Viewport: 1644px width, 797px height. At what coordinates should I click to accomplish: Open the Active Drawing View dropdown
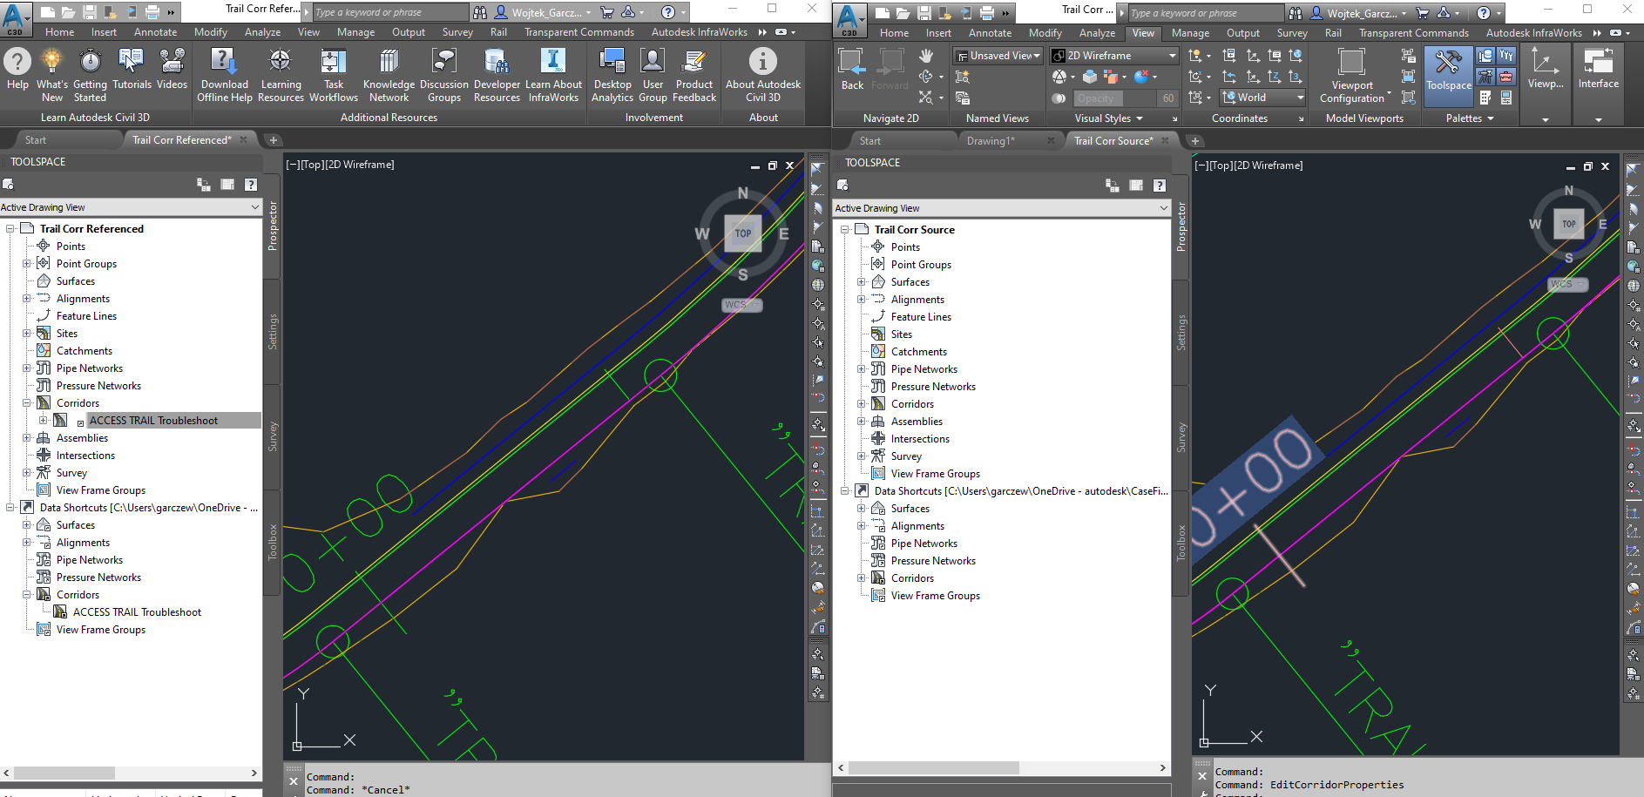[1162, 207]
